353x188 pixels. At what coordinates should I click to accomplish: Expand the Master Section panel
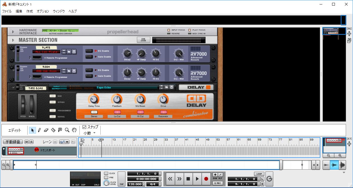point(13,40)
